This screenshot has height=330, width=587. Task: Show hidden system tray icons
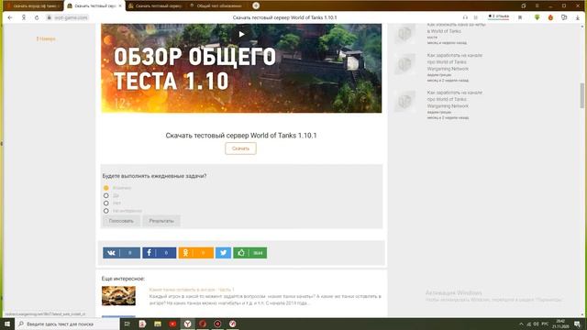[x=521, y=324]
